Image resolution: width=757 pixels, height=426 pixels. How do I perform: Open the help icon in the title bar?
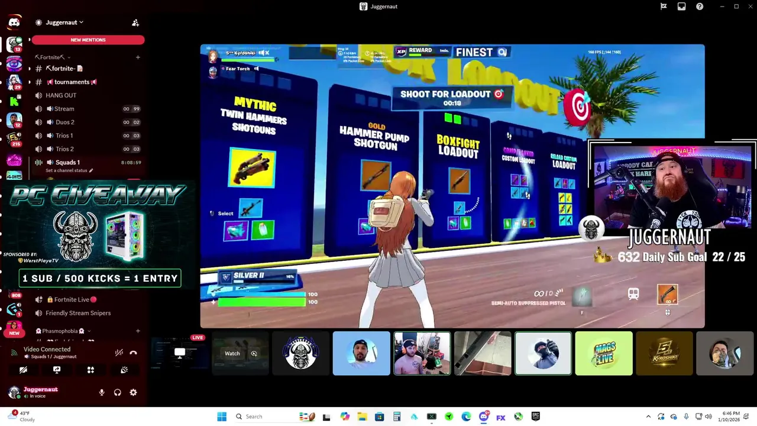(700, 7)
